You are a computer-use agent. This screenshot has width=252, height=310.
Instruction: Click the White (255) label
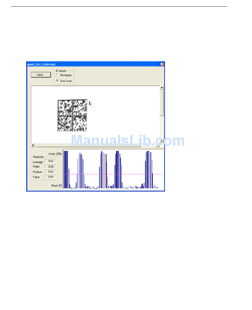pos(55,154)
